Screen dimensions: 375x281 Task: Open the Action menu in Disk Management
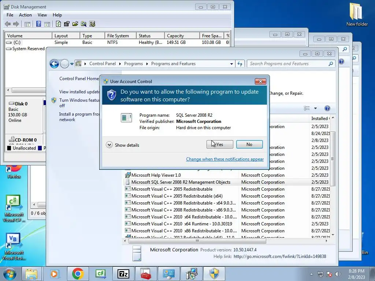click(25, 15)
